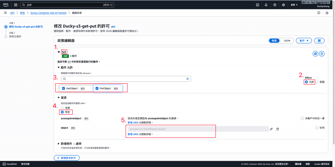The height and width of the screenshot is (167, 335).
Task: Click 新增更多許可 button
Action: pos(67,158)
